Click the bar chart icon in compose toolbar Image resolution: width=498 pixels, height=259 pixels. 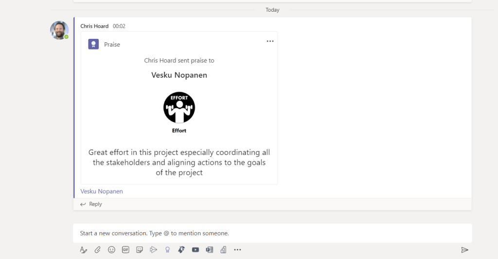[223, 250]
